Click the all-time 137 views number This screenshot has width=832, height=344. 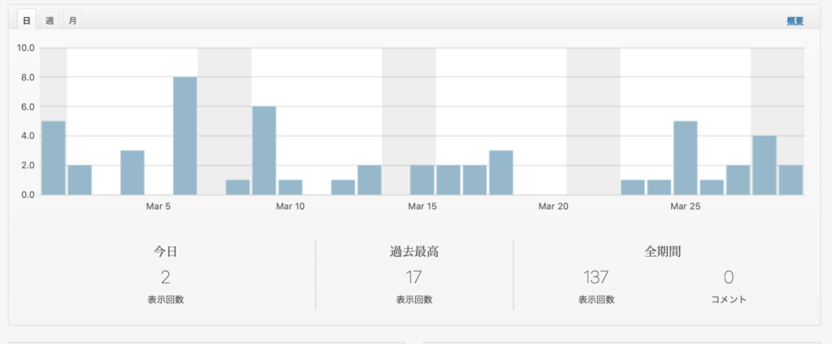[596, 277]
